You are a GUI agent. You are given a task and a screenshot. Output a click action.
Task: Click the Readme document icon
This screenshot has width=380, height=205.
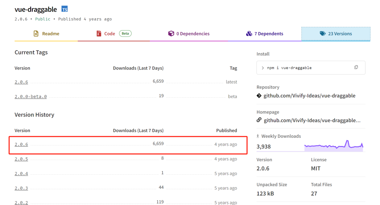36,34
